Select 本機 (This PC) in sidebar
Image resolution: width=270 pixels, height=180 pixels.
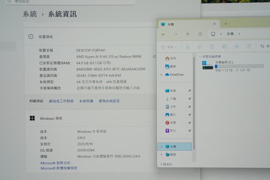tap(175, 147)
